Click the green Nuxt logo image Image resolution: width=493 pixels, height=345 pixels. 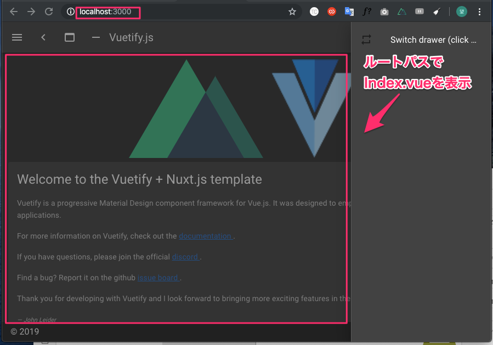pos(196,109)
